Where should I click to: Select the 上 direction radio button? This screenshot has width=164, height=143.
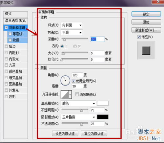point(62,46)
